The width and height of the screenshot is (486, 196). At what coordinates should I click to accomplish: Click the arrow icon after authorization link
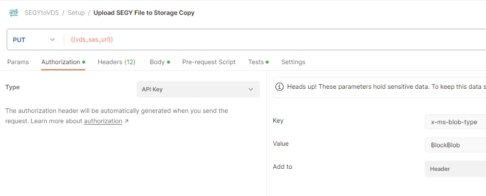[126, 122]
